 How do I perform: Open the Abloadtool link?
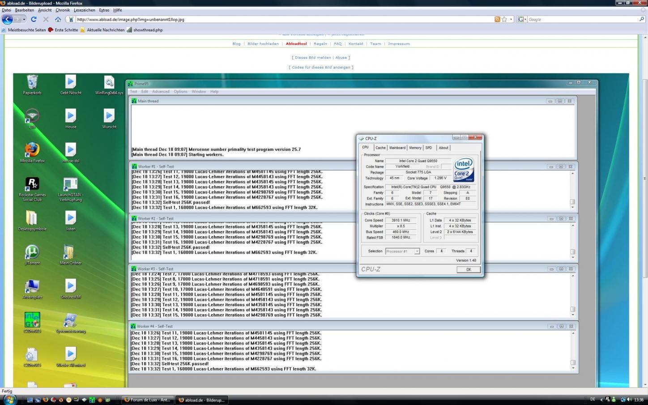point(296,44)
